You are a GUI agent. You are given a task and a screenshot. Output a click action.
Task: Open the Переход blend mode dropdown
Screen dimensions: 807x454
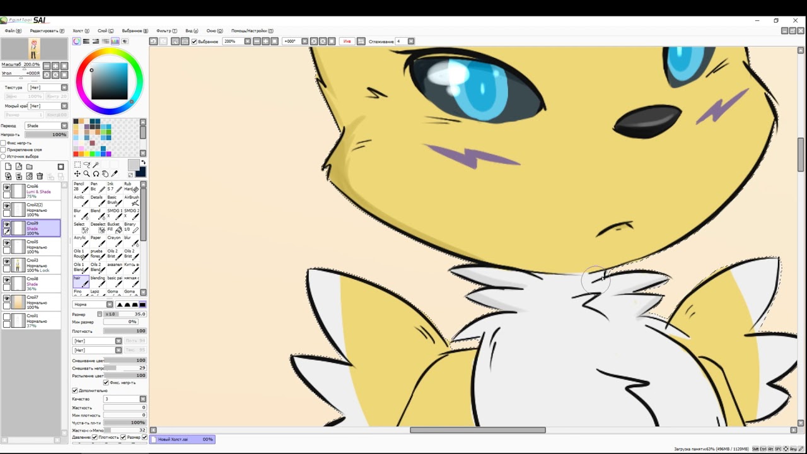point(46,125)
